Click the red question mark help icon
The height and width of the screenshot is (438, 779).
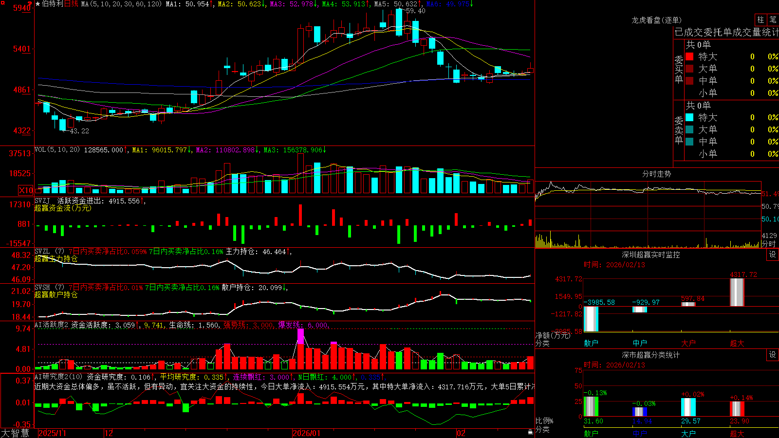coord(30,4)
